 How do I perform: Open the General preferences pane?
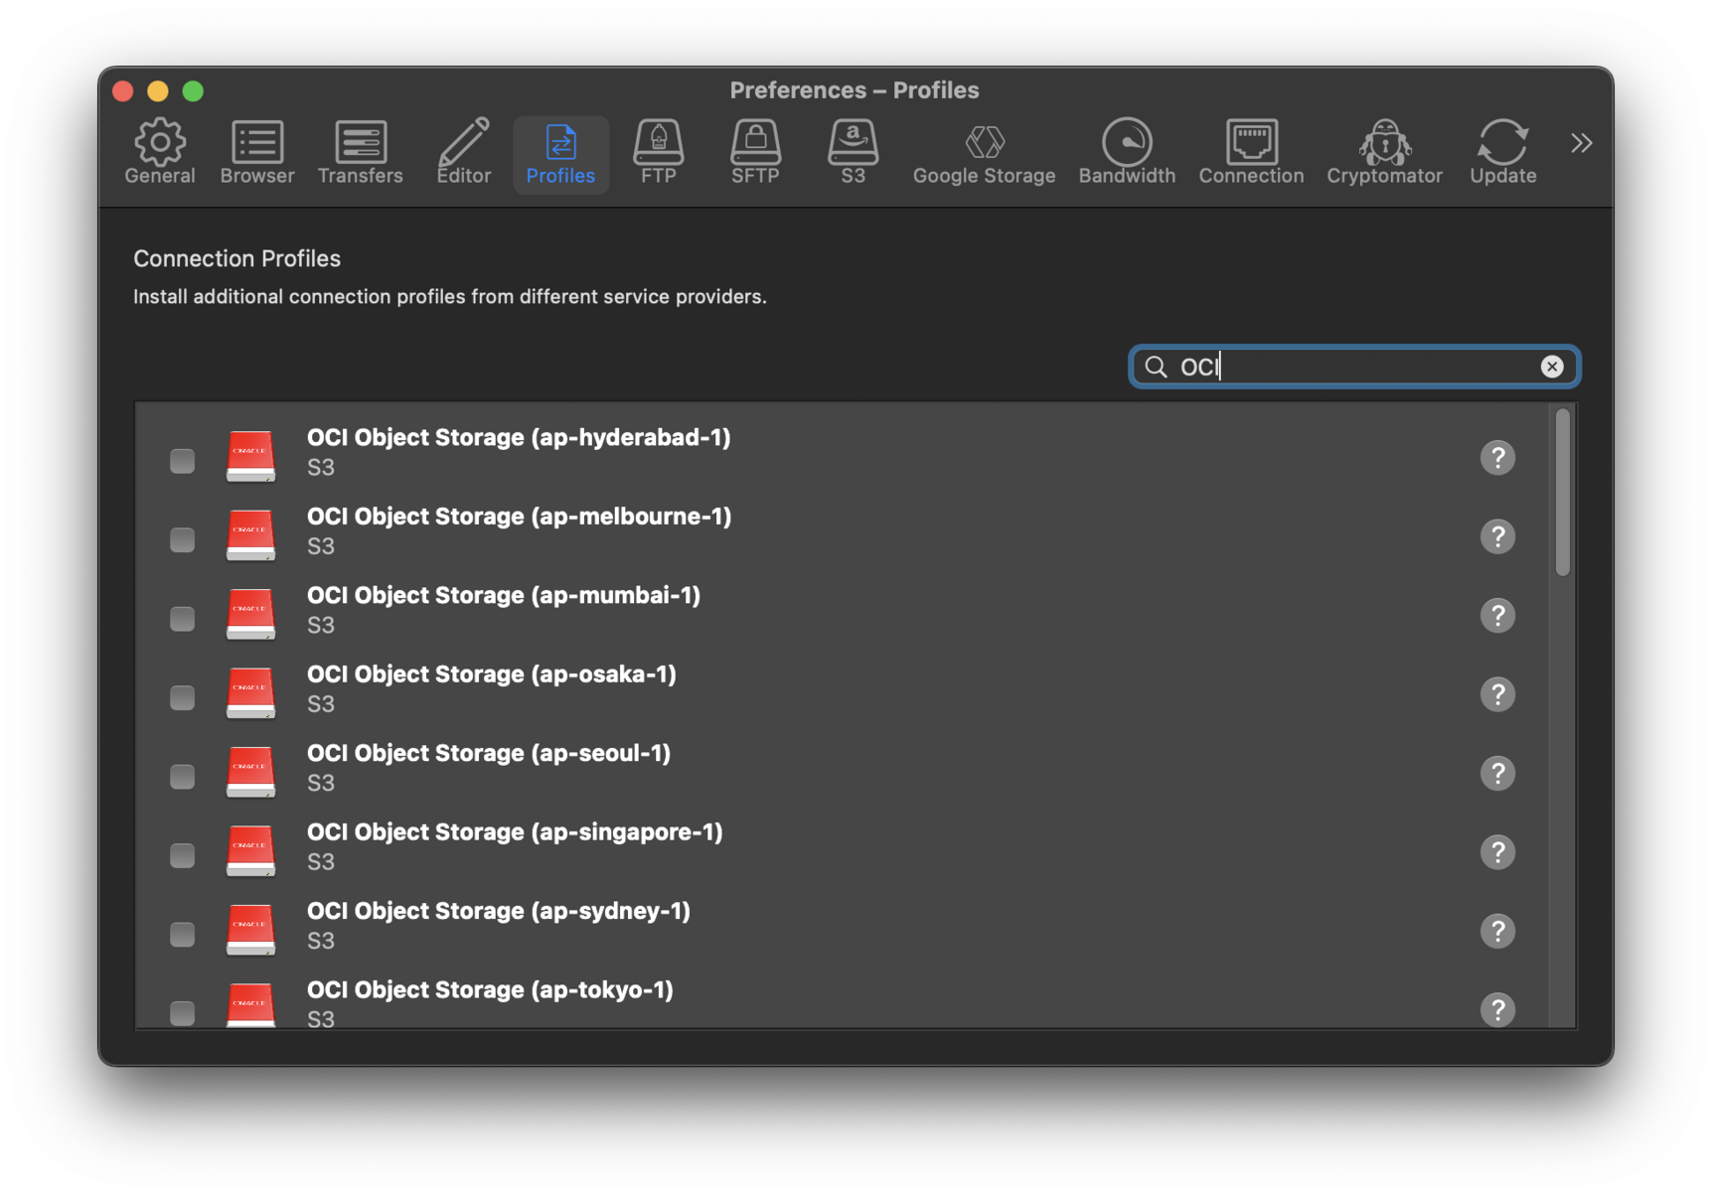click(159, 152)
